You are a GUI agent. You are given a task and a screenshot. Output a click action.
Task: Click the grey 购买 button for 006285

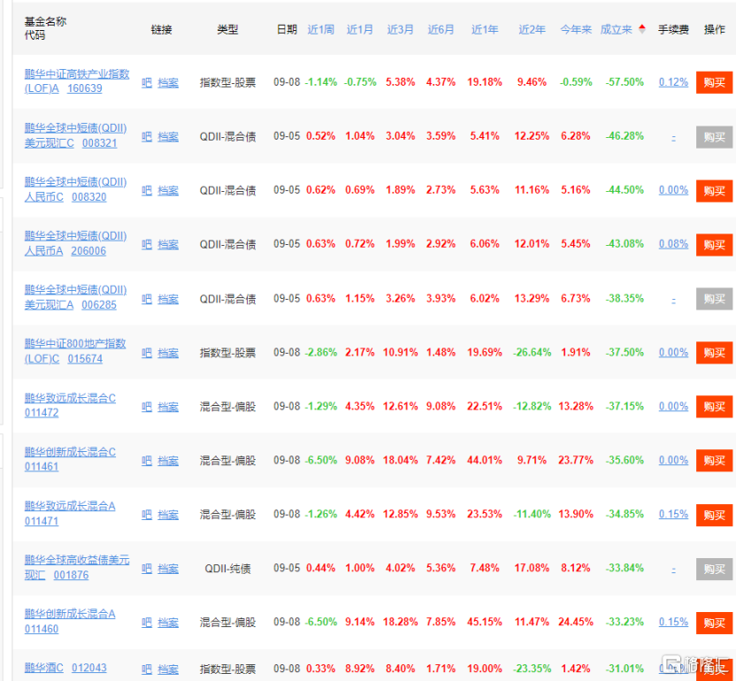(x=714, y=299)
